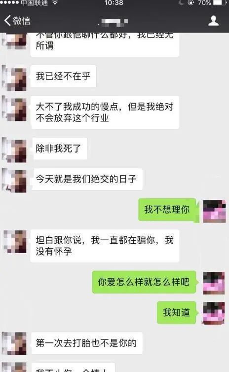The height and width of the screenshot is (372, 229).
Task: Tap green bubble 你爱怎么样就怎么样吧
Action: (145, 282)
